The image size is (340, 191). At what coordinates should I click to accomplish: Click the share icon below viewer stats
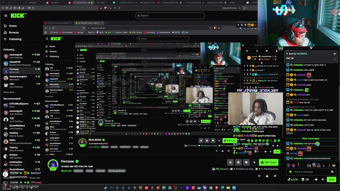259,176
